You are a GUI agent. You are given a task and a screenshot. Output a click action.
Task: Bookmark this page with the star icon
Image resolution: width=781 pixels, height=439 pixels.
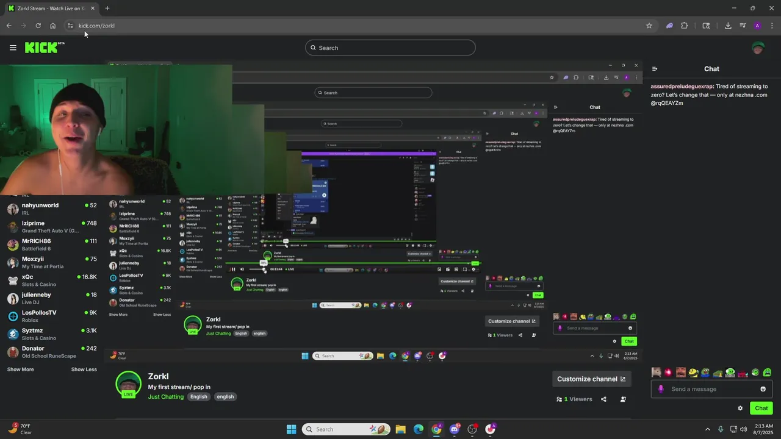click(649, 26)
